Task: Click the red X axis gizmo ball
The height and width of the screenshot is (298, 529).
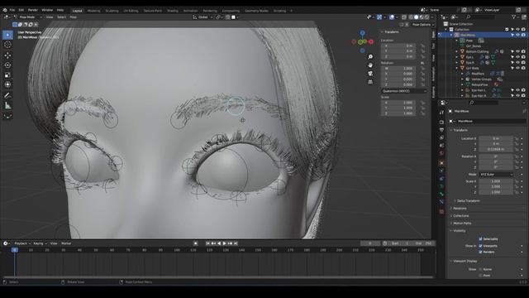Action: 371,42
